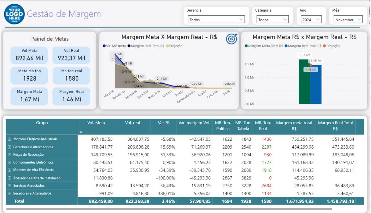Change the Ano 2024 dropdown

pyautogui.click(x=311, y=20)
